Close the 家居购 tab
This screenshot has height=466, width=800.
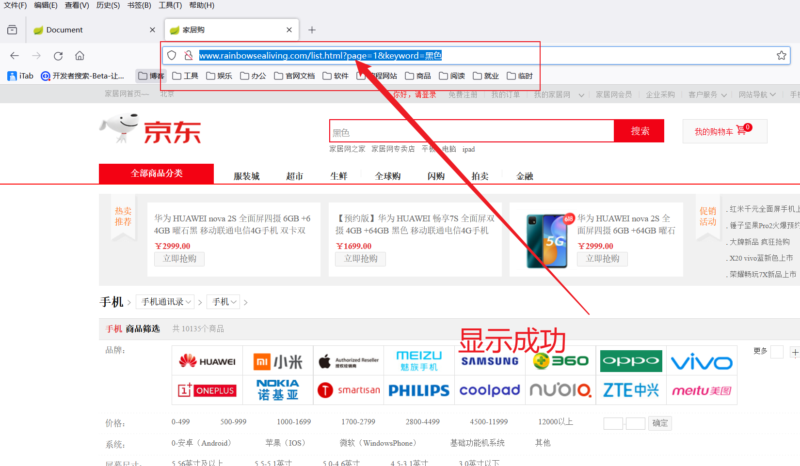289,30
